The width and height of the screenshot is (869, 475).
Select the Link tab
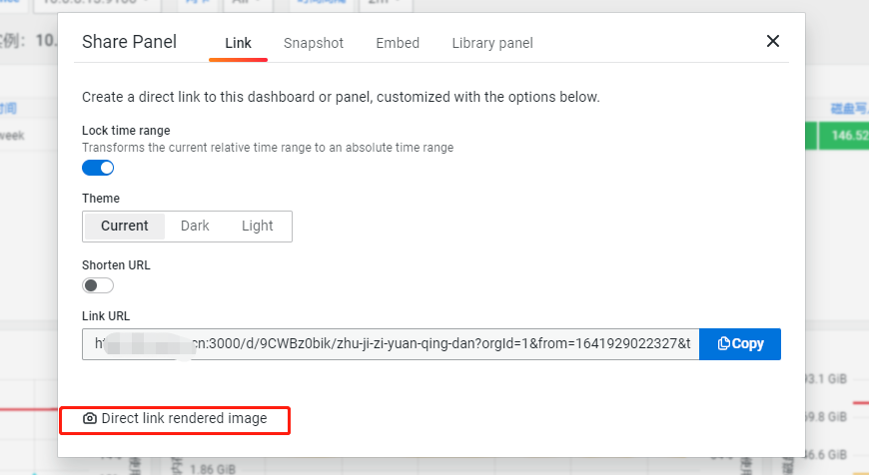(239, 43)
